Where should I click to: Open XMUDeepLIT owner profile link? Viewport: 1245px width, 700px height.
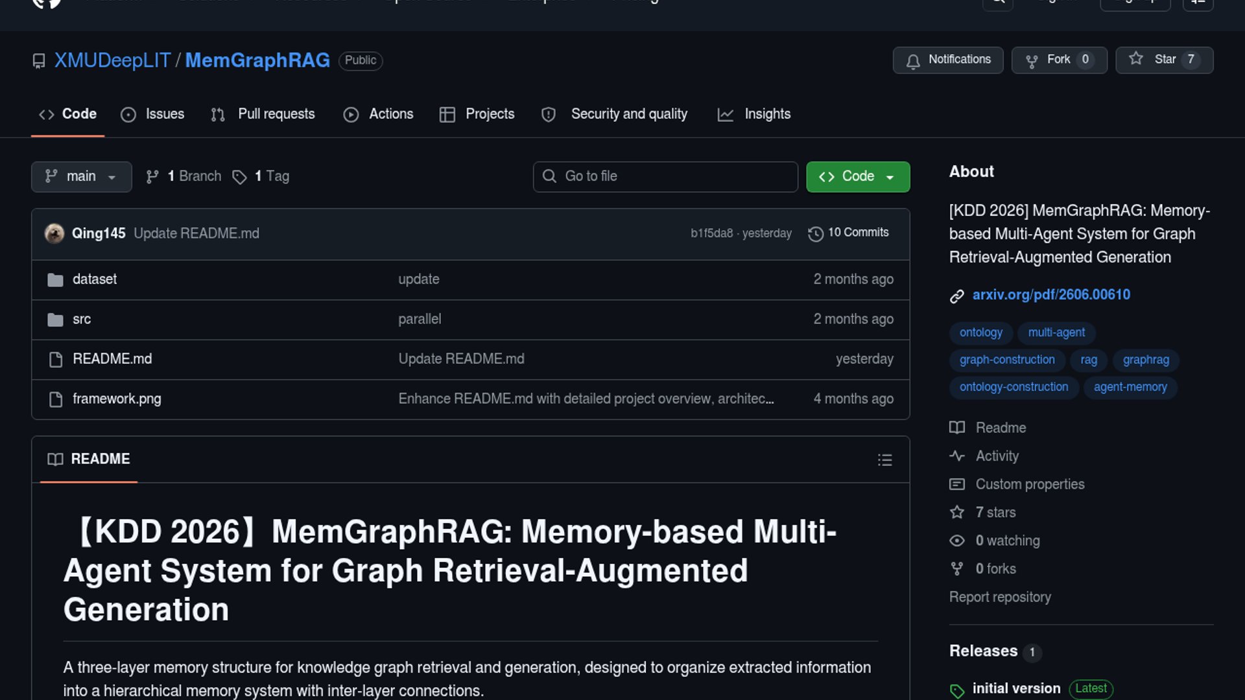(112, 60)
